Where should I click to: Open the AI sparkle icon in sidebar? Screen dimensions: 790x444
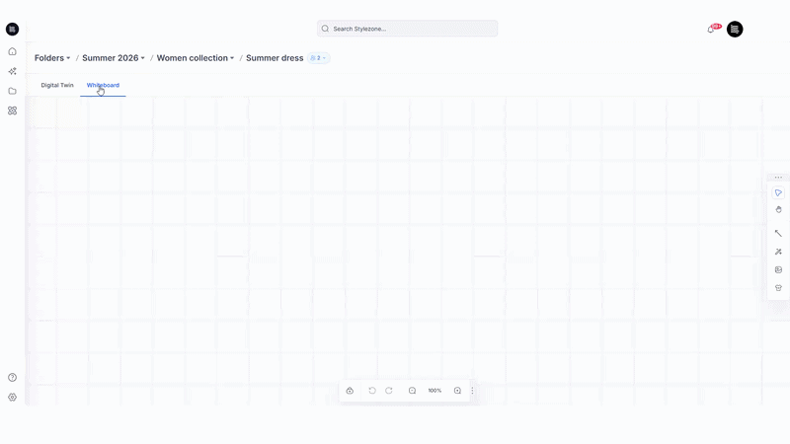(x=12, y=71)
